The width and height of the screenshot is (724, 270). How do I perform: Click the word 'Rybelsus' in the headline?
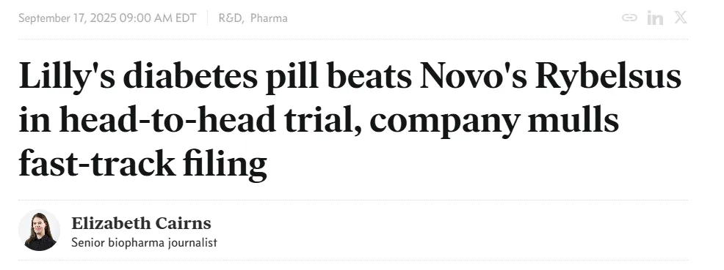tap(608, 77)
